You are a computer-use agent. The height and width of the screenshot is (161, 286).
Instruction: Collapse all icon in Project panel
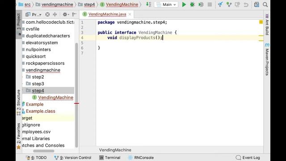tap(55, 14)
